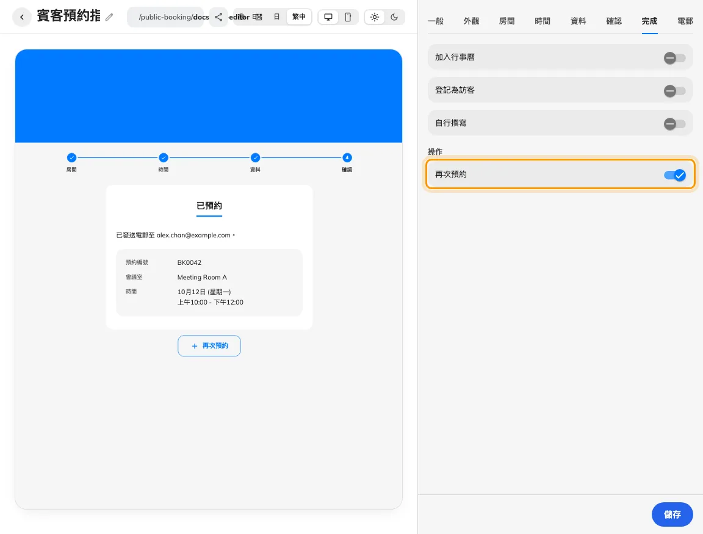Click the 資料 step checkmark circle
Screen dimensions: 703x534
(255, 157)
